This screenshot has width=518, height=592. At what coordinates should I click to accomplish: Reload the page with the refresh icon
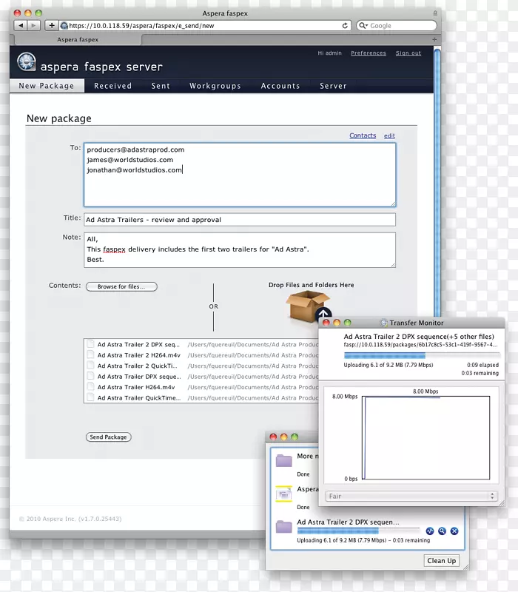click(345, 25)
